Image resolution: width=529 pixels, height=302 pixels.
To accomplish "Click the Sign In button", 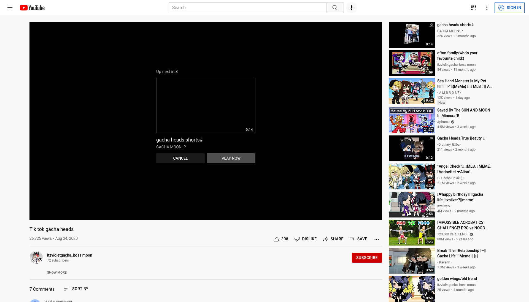I will click(x=509, y=8).
